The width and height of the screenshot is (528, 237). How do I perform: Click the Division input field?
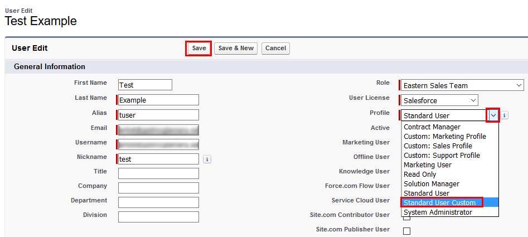tap(158, 217)
